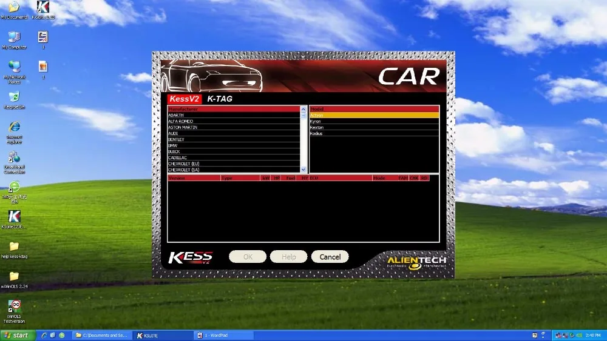Select CHEVROLET (EU) manufacturer
607x341 pixels.
(234, 164)
